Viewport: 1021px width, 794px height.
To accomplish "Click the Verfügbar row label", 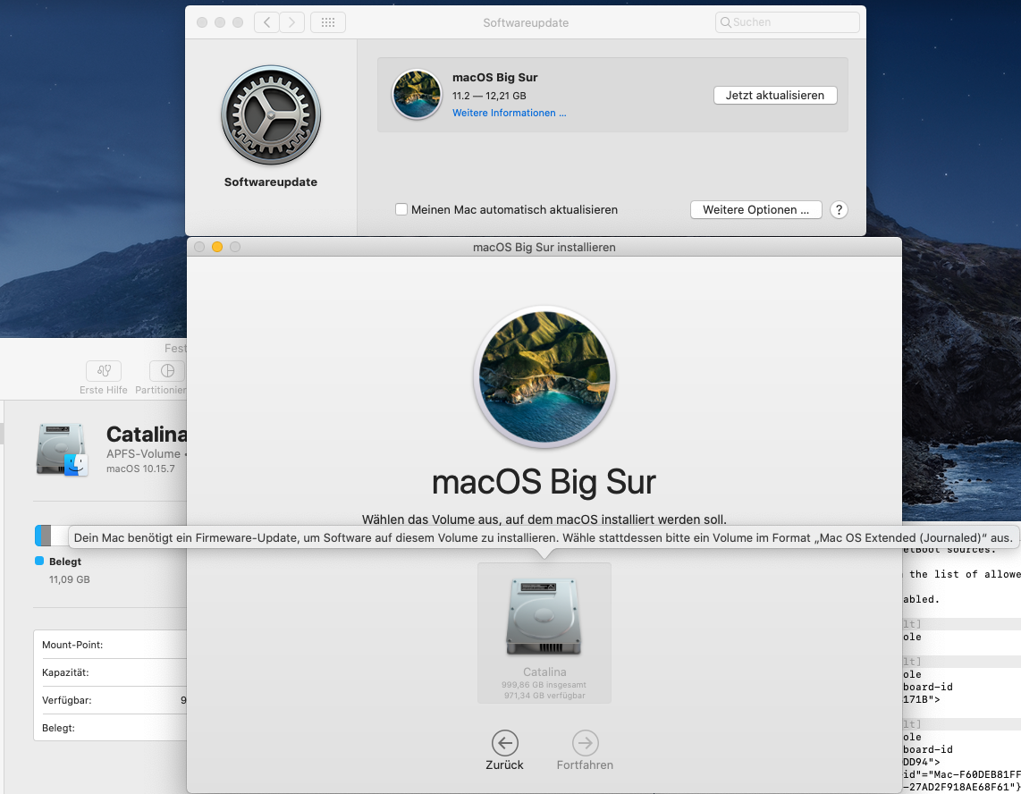I will coord(66,700).
